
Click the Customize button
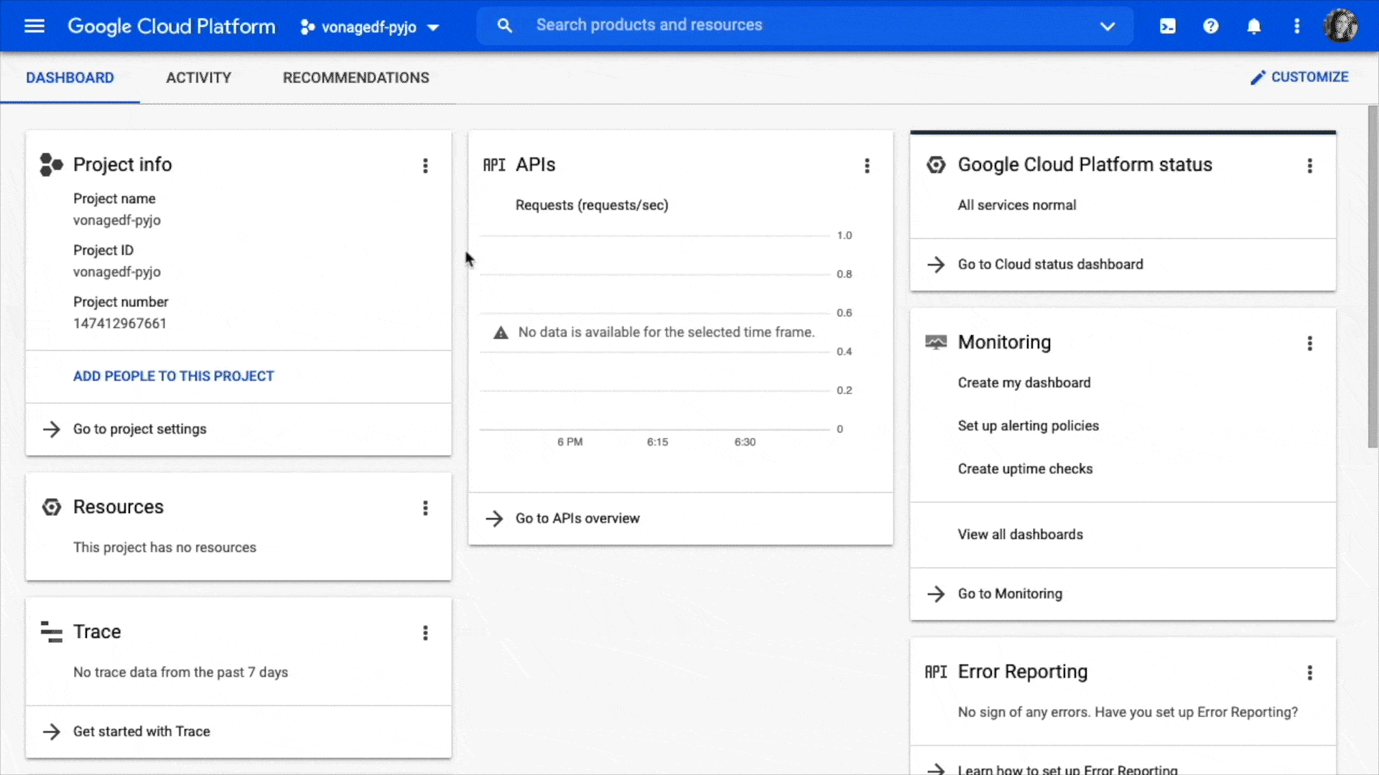pyautogui.click(x=1299, y=77)
